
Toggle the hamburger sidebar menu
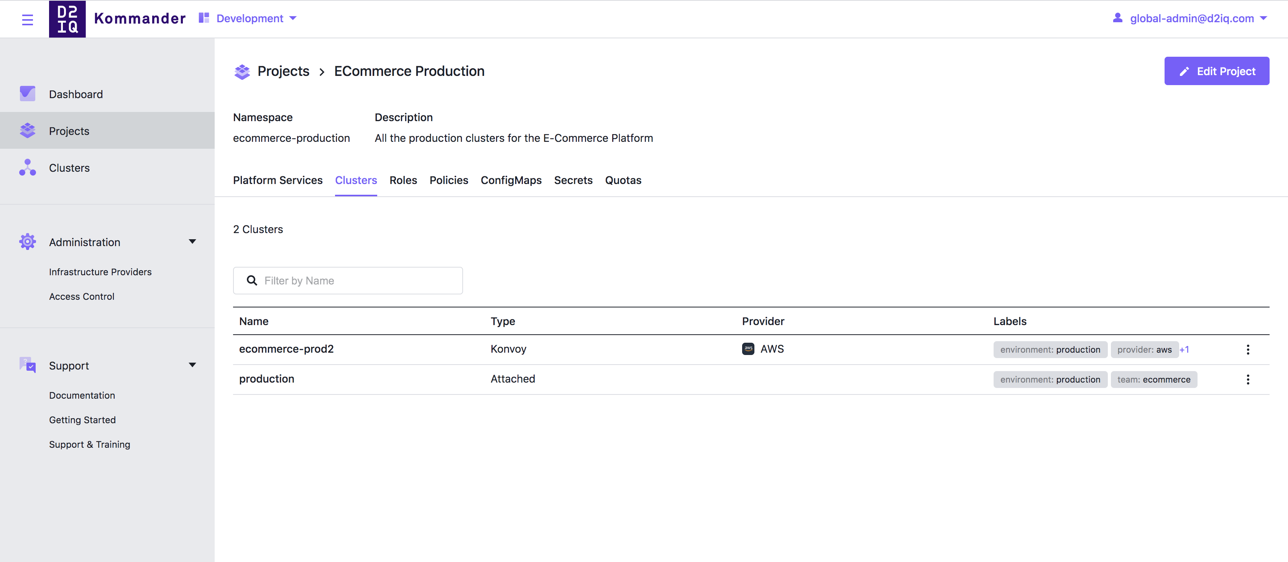(28, 20)
